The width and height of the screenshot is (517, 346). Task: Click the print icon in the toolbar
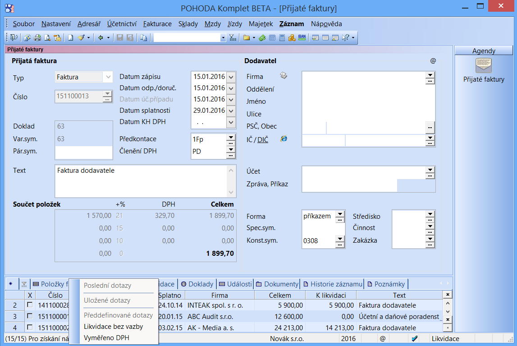point(37,38)
